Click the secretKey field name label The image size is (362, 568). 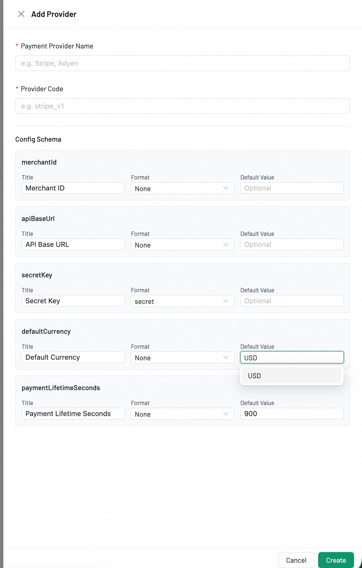click(37, 275)
